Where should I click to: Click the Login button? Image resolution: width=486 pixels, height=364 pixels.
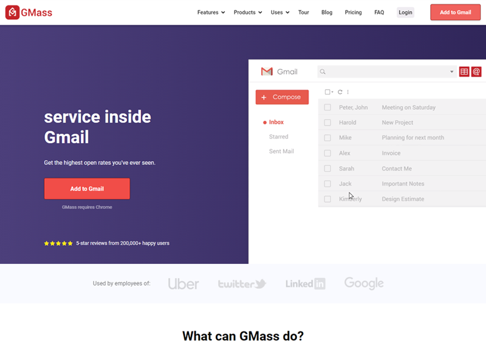pyautogui.click(x=405, y=12)
